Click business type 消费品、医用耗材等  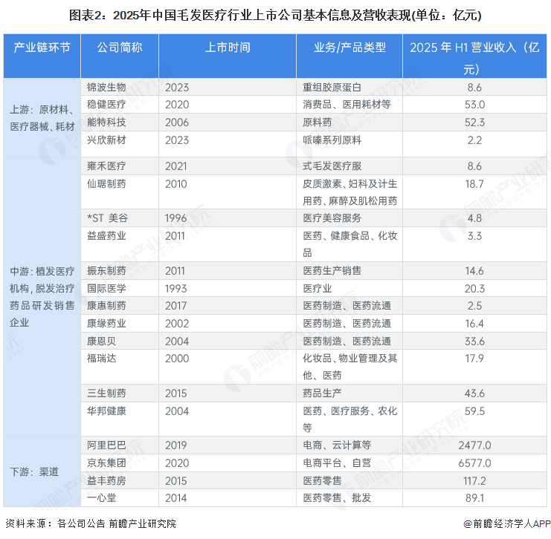[x=347, y=105]
